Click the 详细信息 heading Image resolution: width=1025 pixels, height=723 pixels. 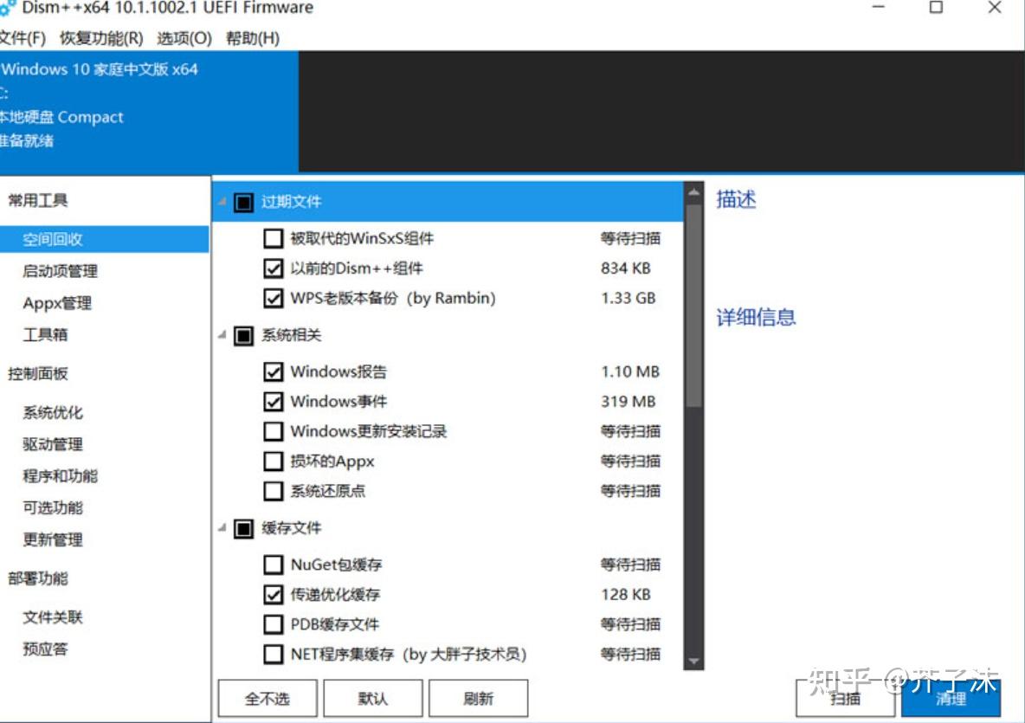pyautogui.click(x=757, y=317)
